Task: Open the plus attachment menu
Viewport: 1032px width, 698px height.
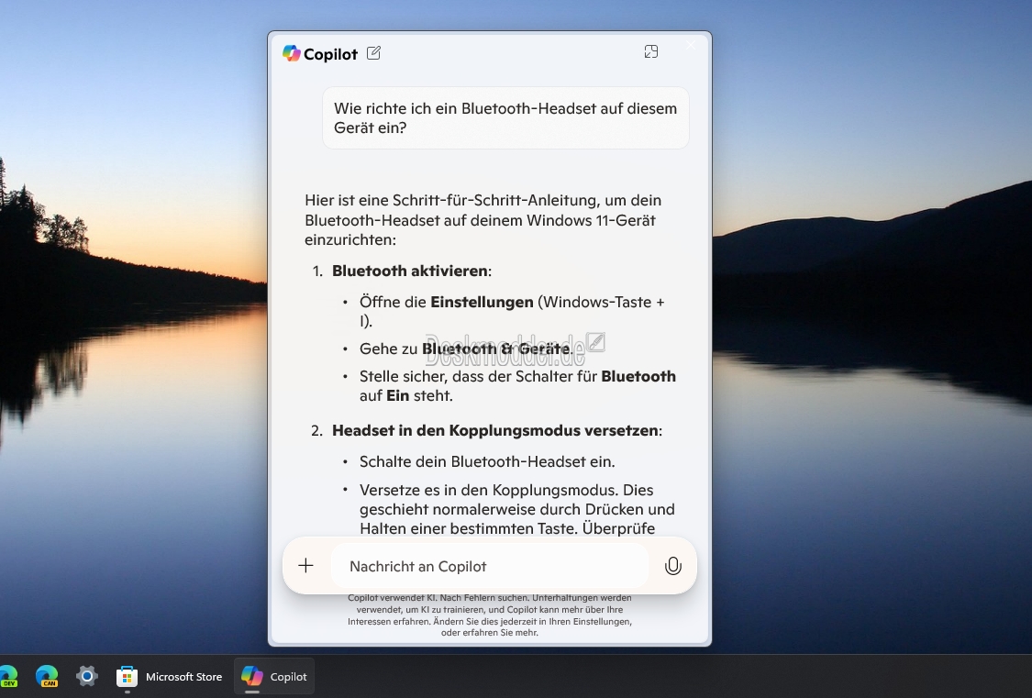Action: point(305,566)
